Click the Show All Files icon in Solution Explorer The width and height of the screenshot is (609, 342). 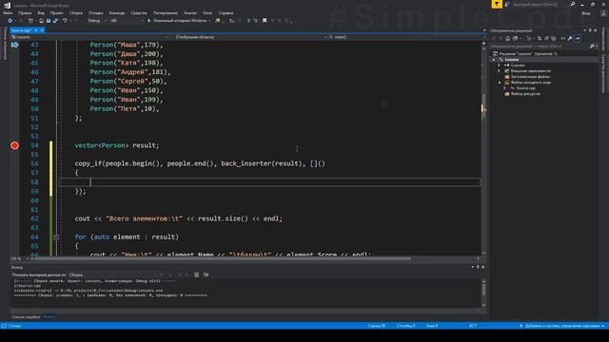(x=554, y=38)
